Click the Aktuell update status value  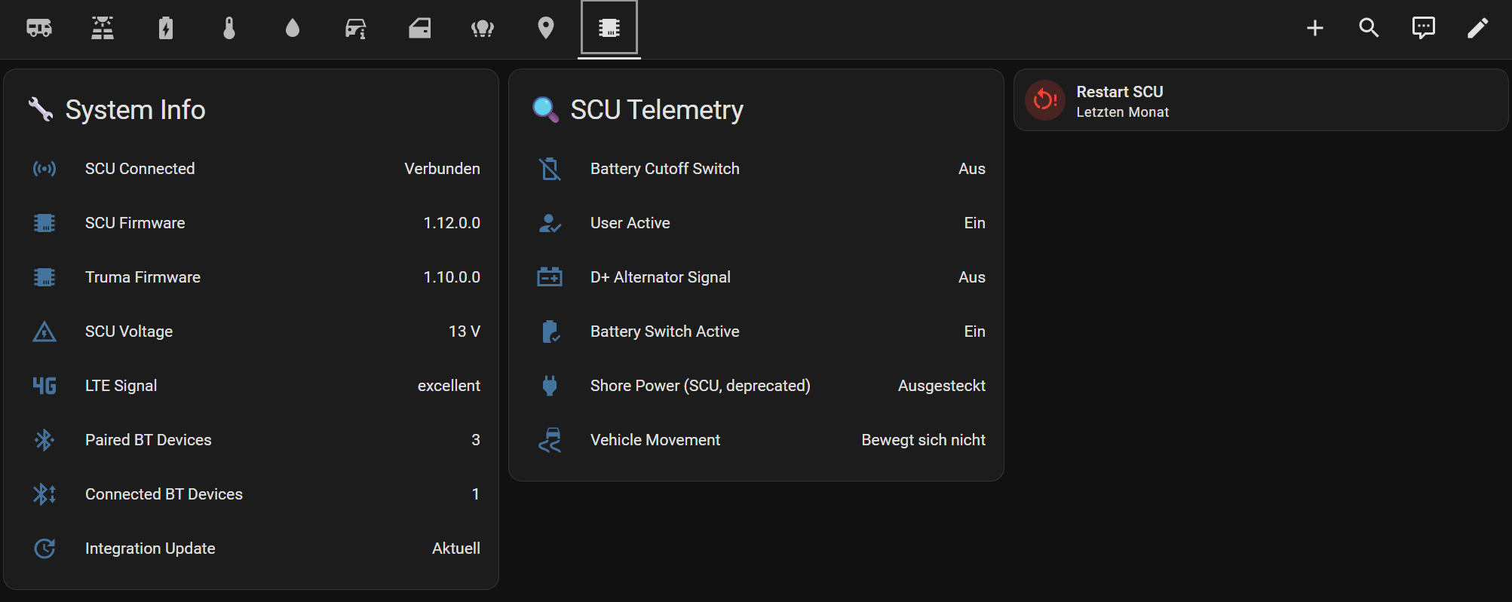click(x=456, y=549)
